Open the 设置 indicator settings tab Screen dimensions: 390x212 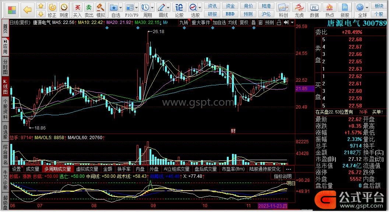pos(17,169)
